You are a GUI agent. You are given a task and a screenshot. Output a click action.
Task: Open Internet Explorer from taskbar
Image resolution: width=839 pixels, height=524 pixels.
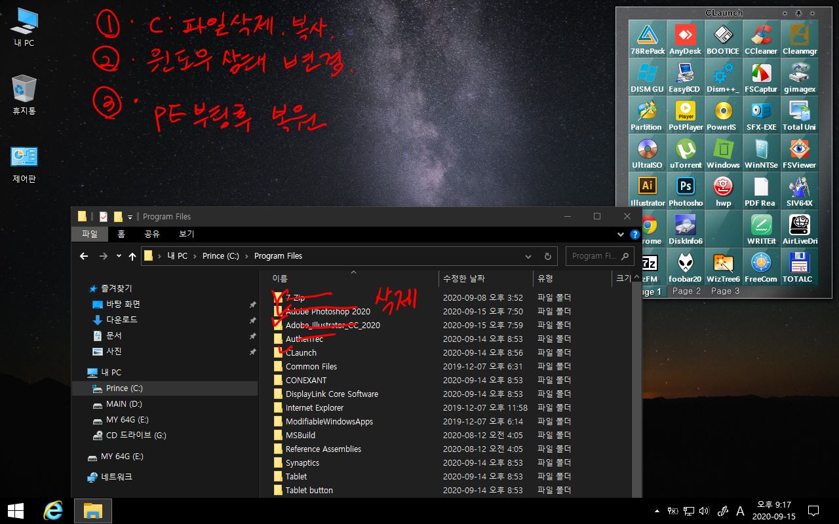click(x=54, y=511)
